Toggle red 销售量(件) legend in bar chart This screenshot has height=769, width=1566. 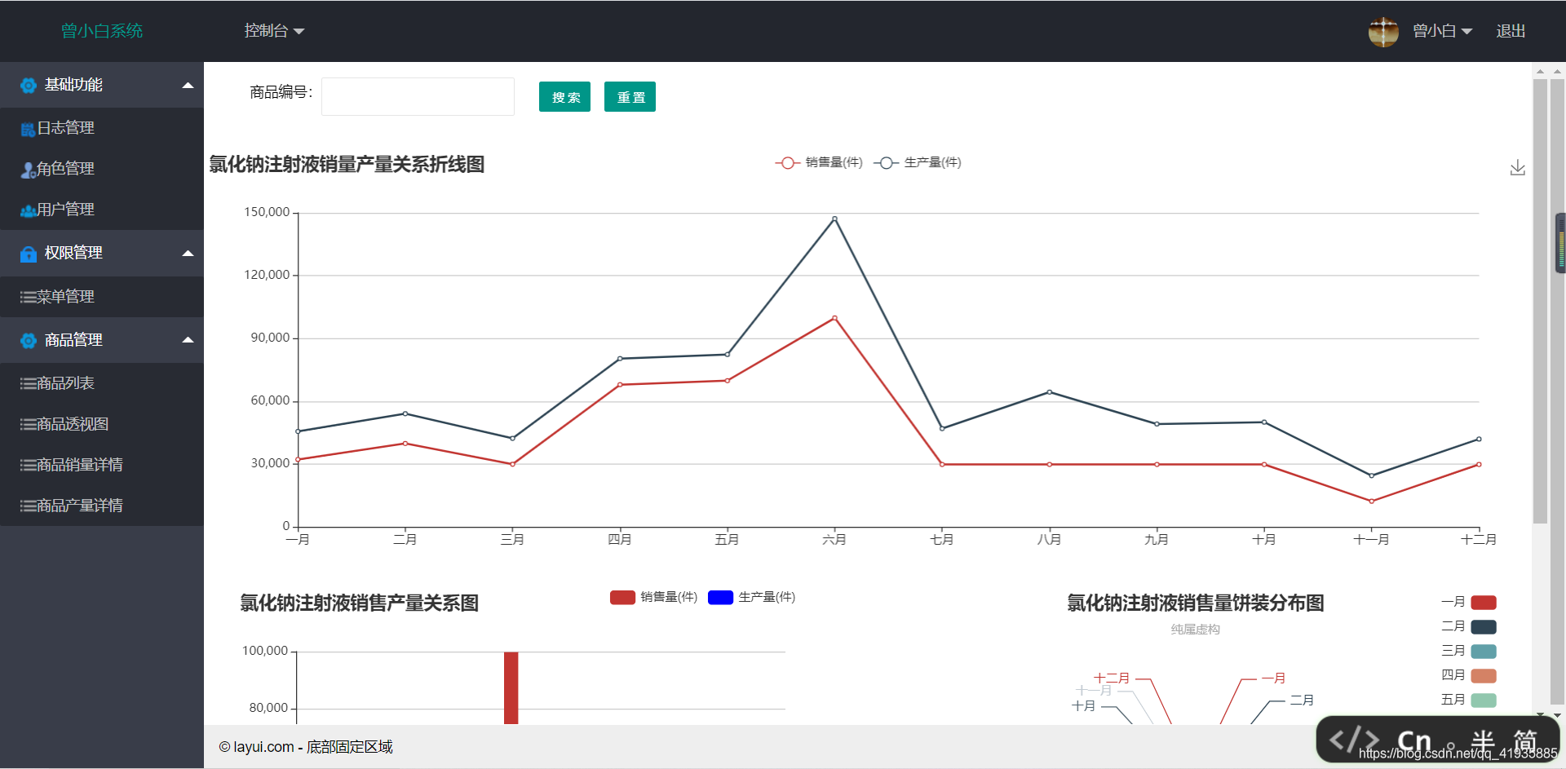click(653, 598)
